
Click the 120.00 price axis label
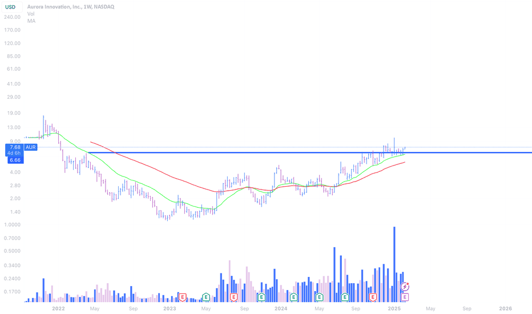[x=12, y=43]
